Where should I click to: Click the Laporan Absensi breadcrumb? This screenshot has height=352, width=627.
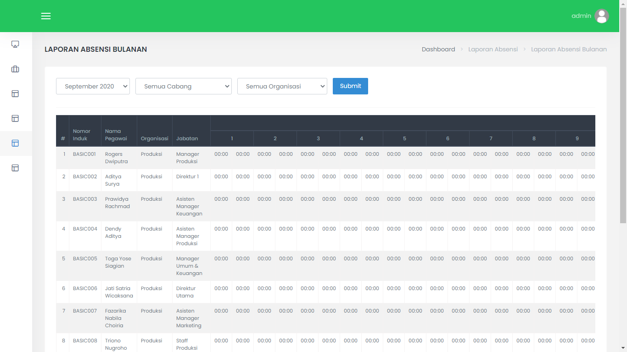(x=493, y=49)
